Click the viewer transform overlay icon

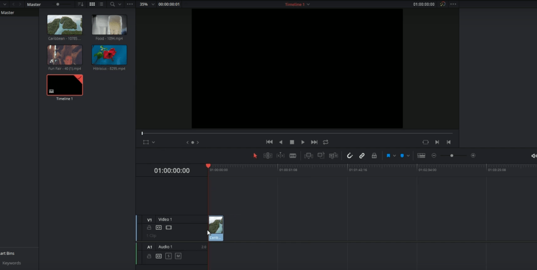pos(146,143)
